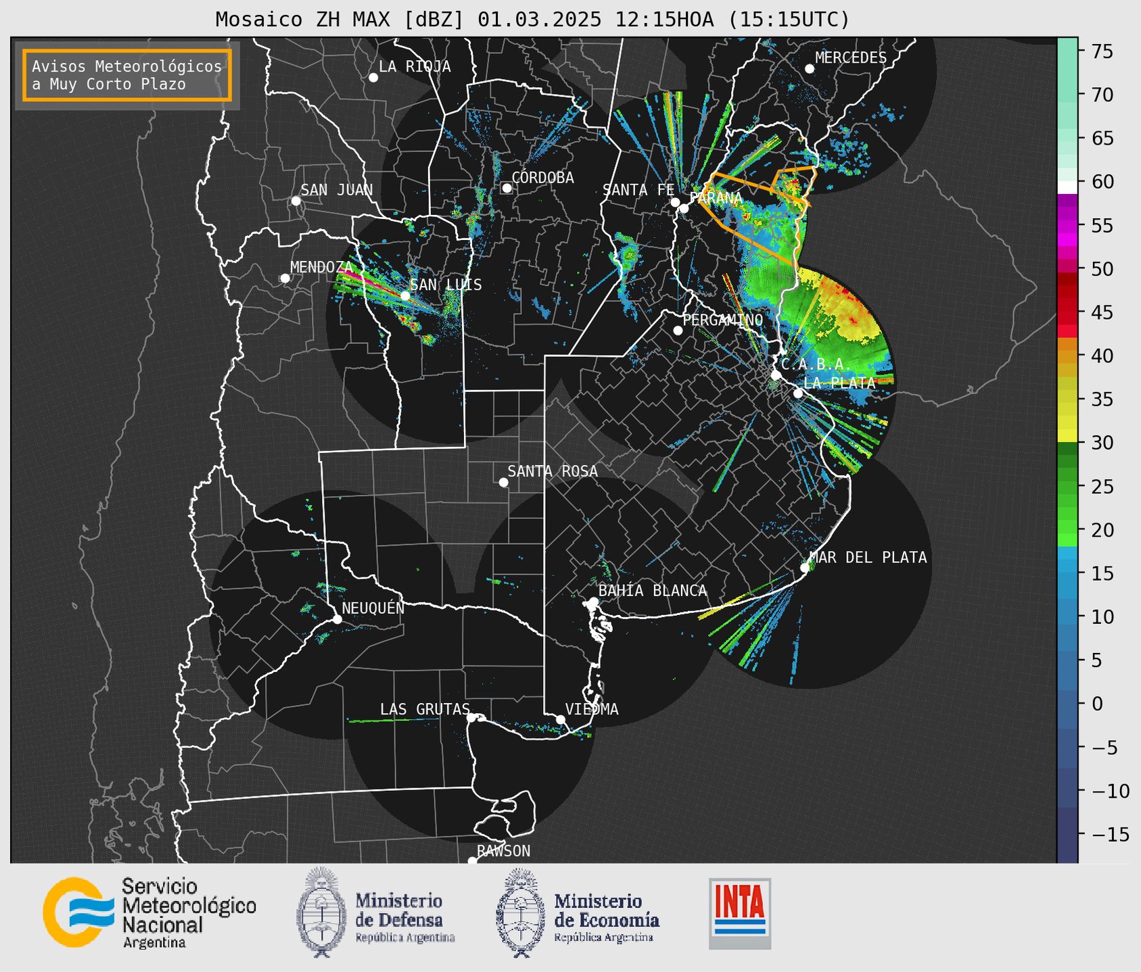
Task: Select the SAN LUIS city dot
Action: [x=404, y=295]
